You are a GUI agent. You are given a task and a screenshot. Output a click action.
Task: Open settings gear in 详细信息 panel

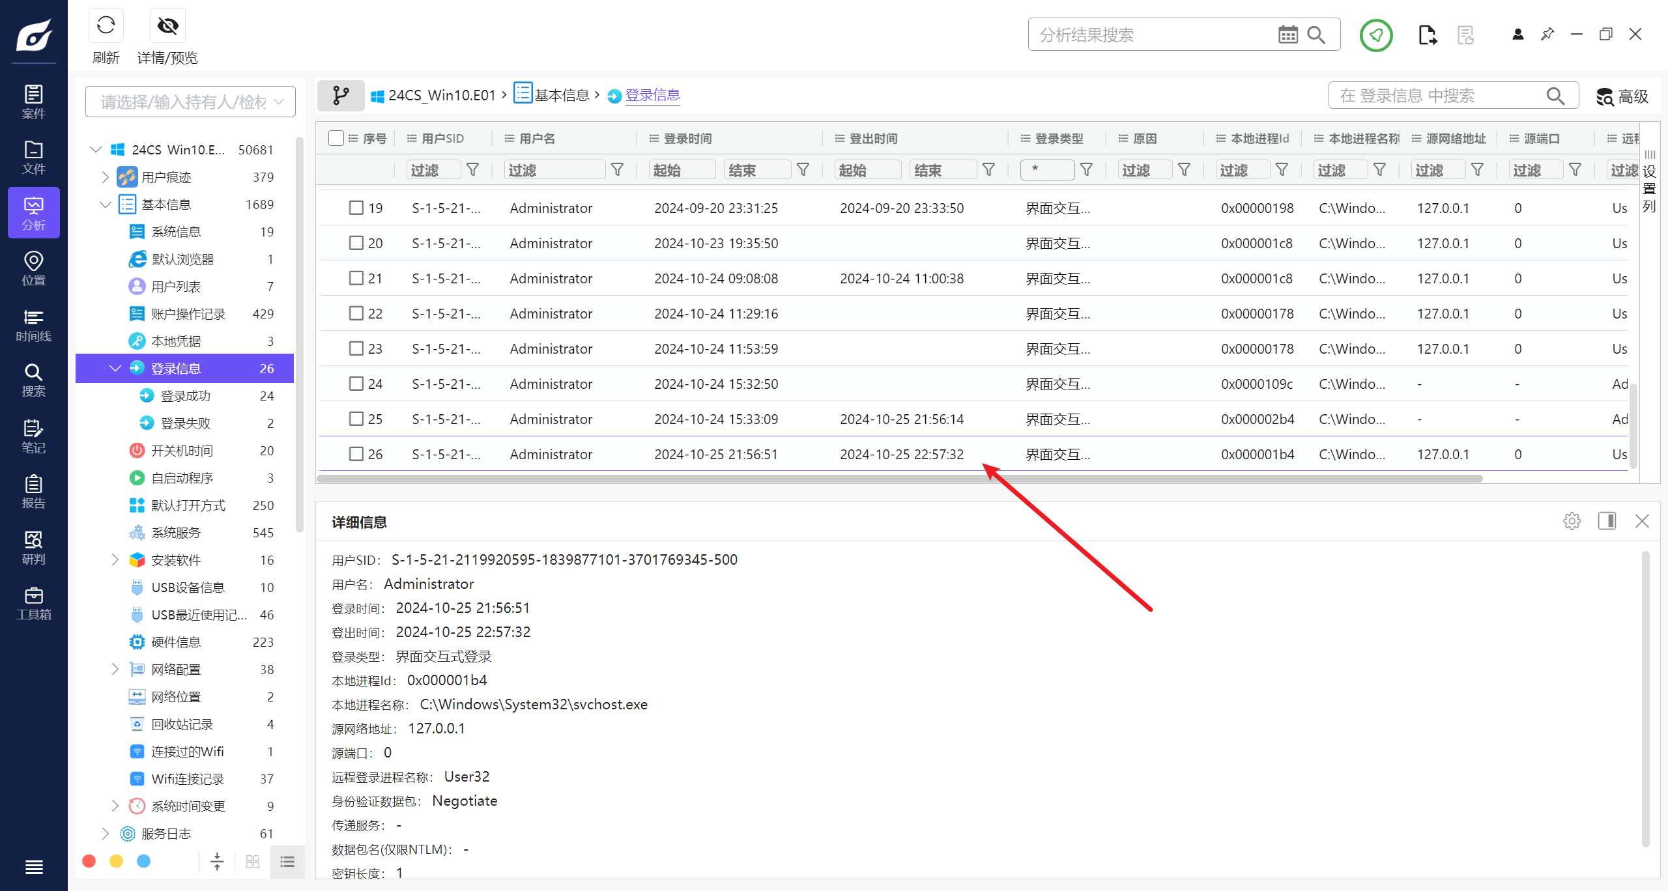1572,521
